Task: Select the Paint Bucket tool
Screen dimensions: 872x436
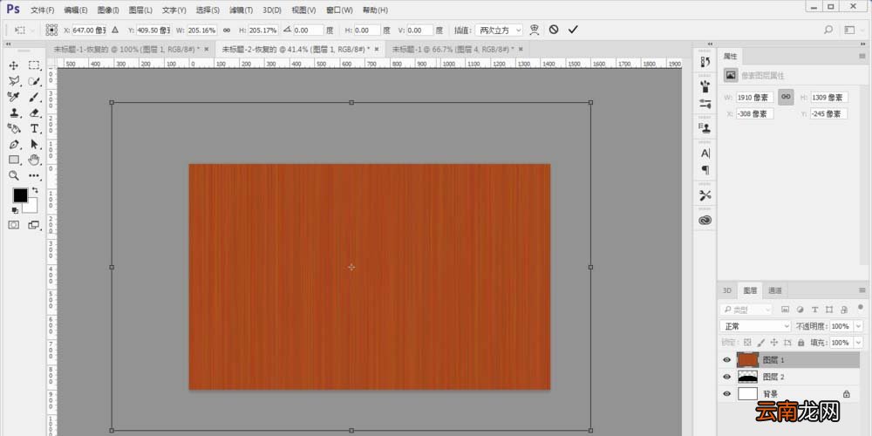Action: coord(13,128)
